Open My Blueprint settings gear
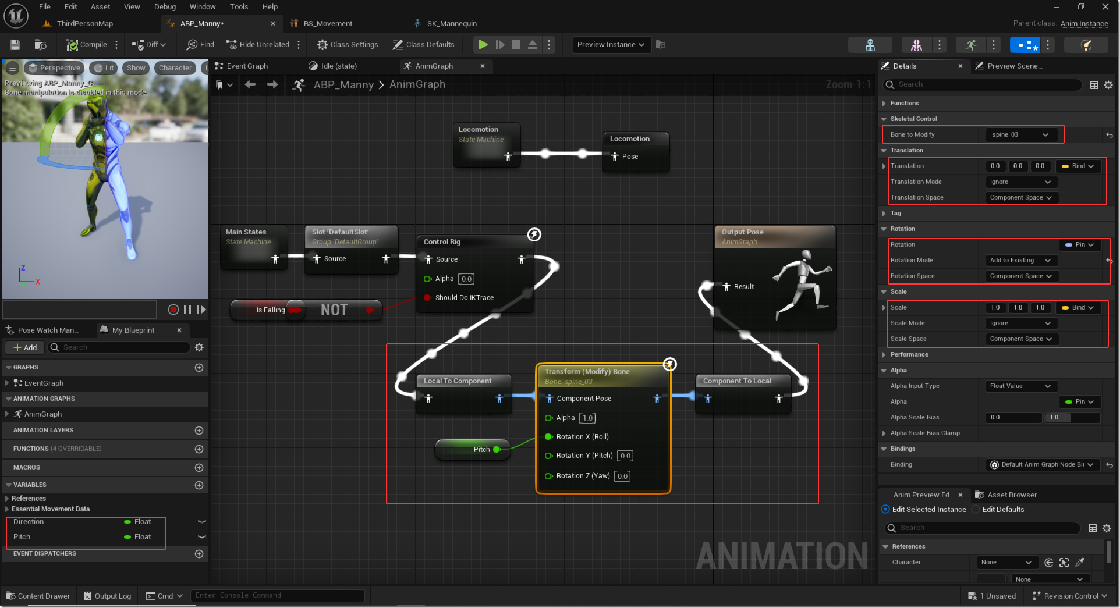Image resolution: width=1120 pixels, height=608 pixels. tap(199, 347)
